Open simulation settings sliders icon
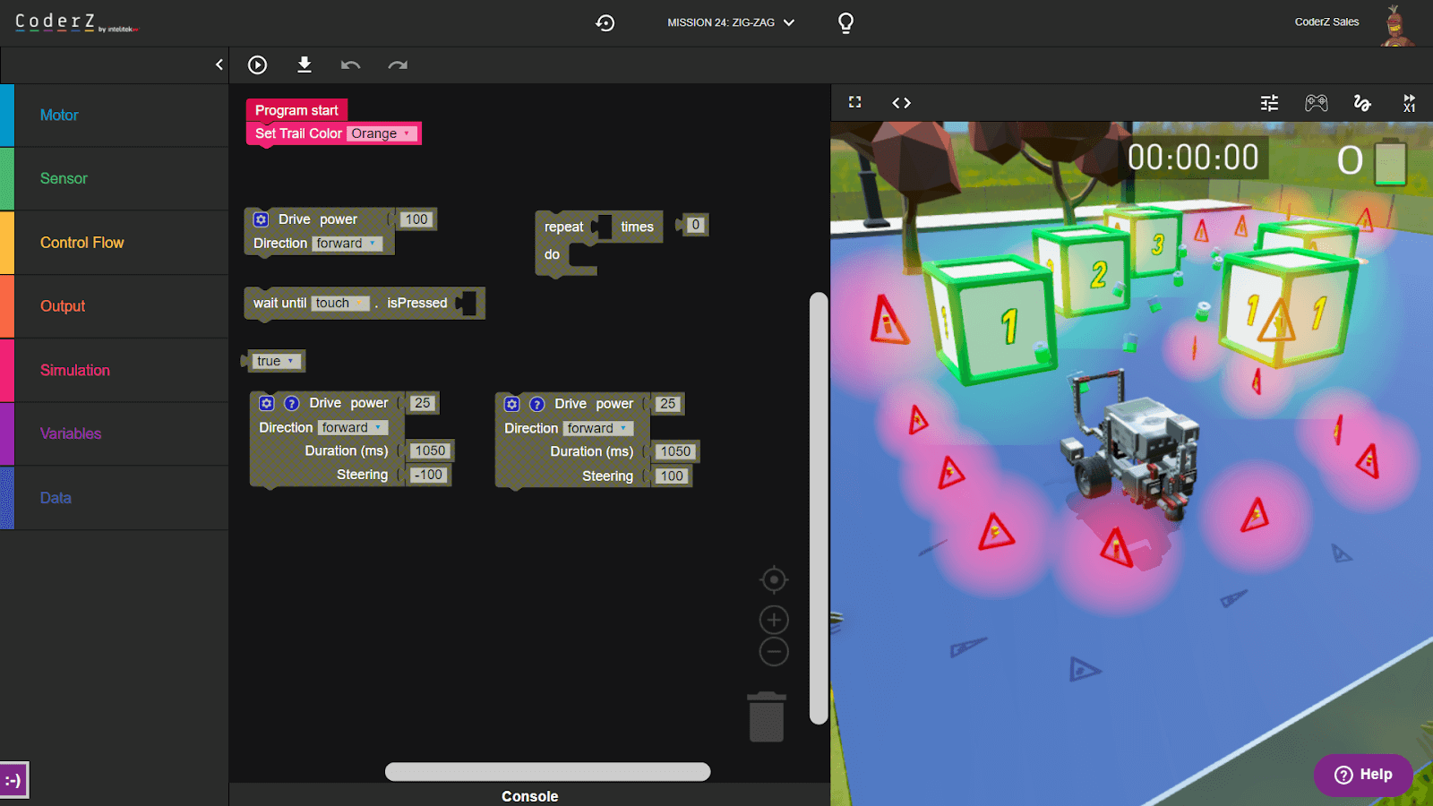The width and height of the screenshot is (1433, 806). pyautogui.click(x=1269, y=103)
